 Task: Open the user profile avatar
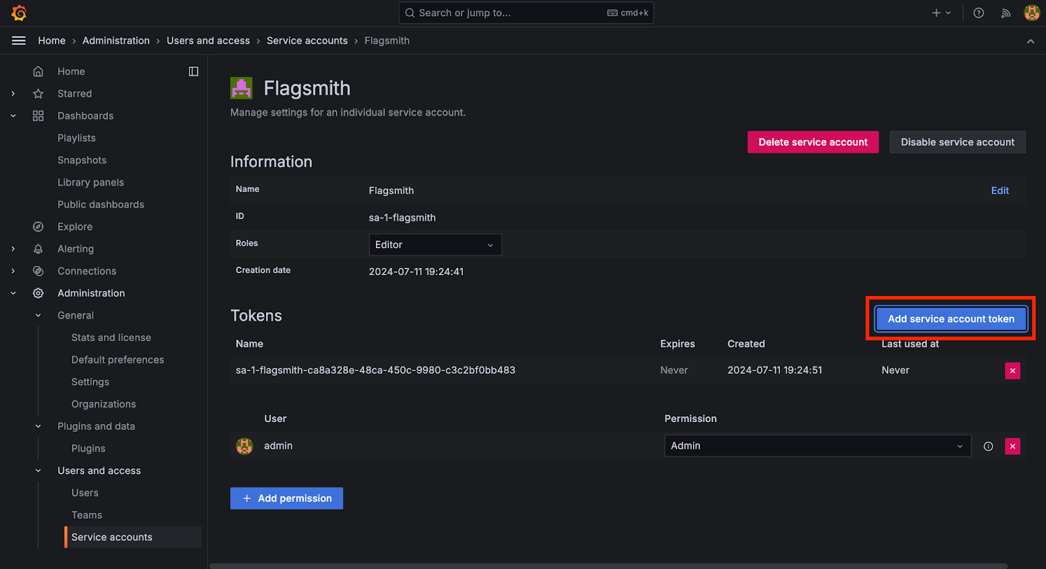pyautogui.click(x=1032, y=13)
